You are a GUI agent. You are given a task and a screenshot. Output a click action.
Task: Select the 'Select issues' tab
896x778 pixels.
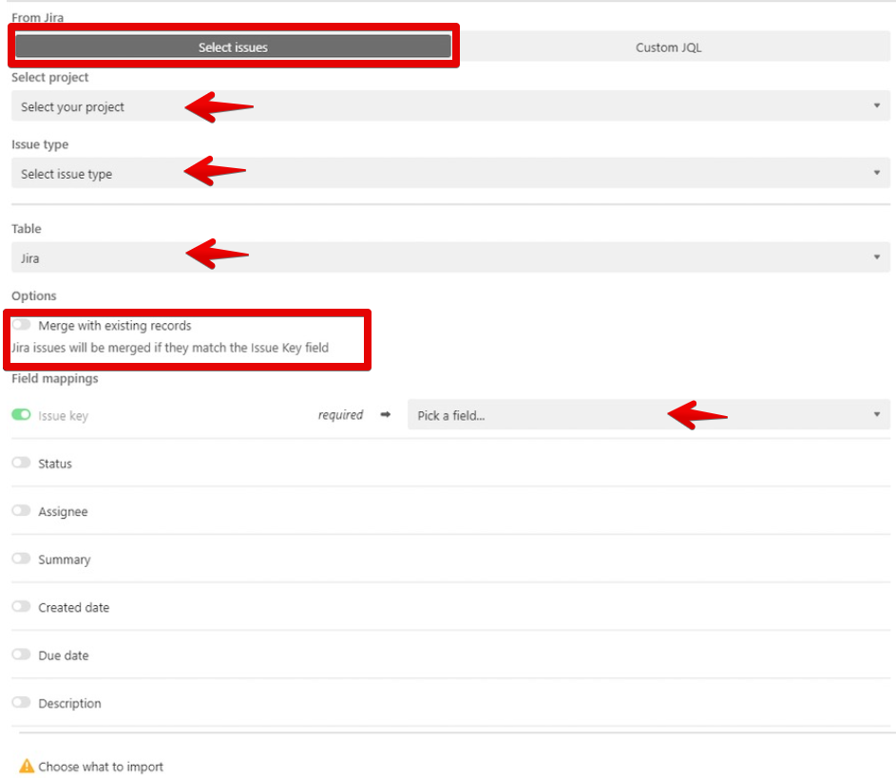tap(233, 47)
